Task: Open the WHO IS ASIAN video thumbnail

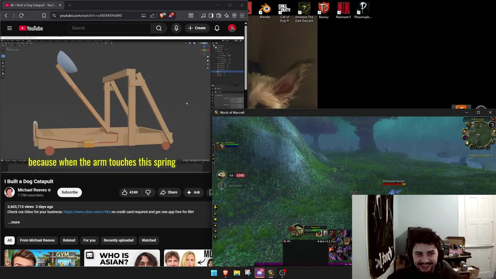Action: (122, 258)
